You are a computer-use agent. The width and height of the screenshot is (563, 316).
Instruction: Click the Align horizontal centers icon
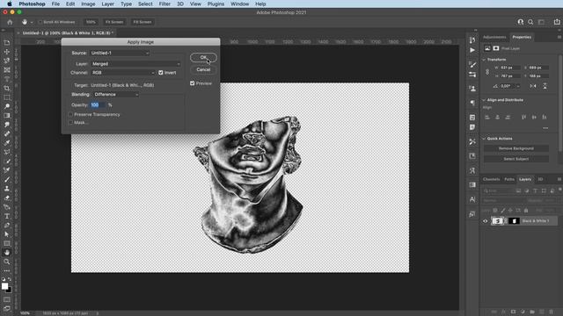pyautogui.click(x=497, y=117)
